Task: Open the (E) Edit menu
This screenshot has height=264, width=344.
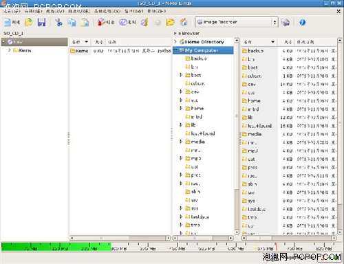Action: coord(34,11)
